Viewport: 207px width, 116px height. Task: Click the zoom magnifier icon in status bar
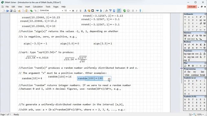pos(195,115)
